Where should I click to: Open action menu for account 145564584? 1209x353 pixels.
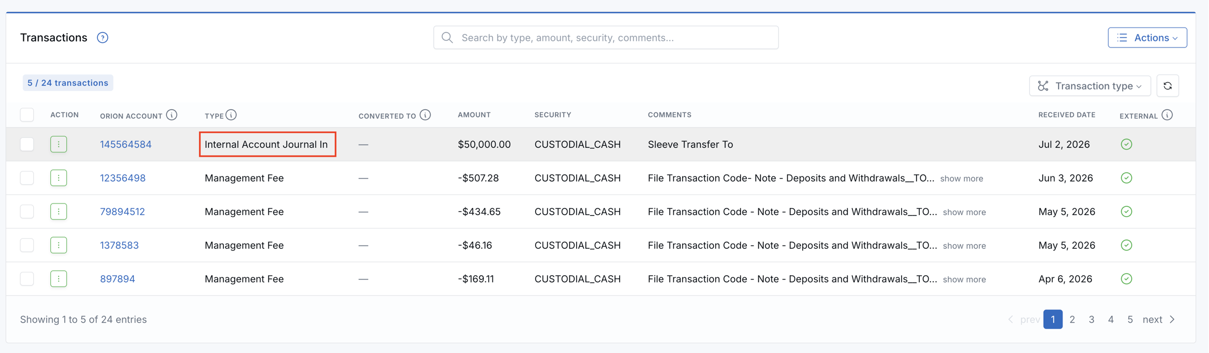click(59, 145)
